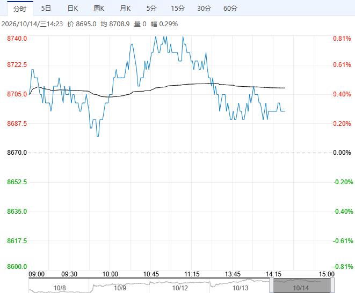Click the 价 8695.0 price readout
The width and height of the screenshot is (355, 293).
coord(82,24)
